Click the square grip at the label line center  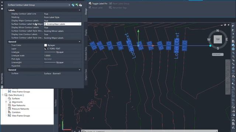pyautogui.click(x=138, y=45)
